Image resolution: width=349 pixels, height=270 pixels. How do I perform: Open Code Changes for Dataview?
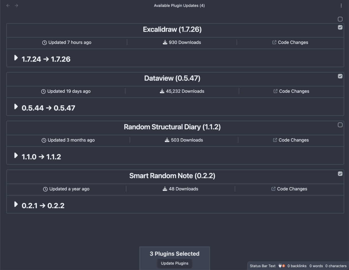click(292, 91)
